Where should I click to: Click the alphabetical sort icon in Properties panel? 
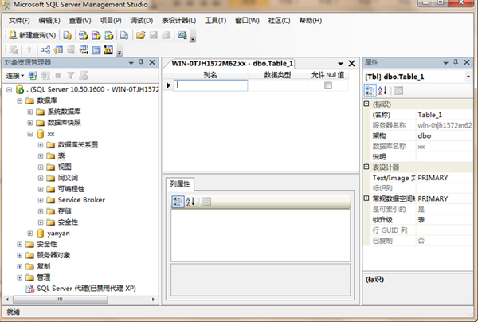pos(383,90)
